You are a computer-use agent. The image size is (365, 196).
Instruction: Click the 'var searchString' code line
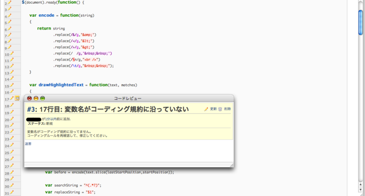(x=73, y=186)
